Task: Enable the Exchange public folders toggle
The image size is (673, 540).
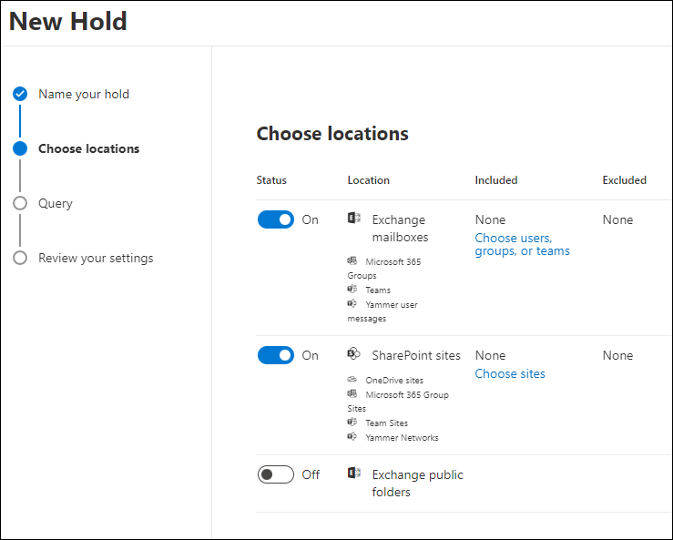Action: [276, 474]
